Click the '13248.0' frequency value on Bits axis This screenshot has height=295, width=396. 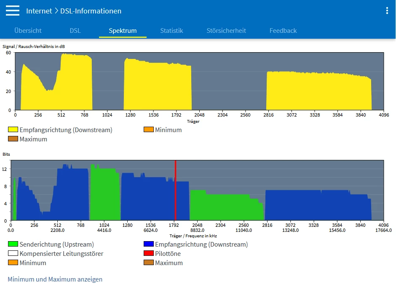pyautogui.click(x=290, y=230)
